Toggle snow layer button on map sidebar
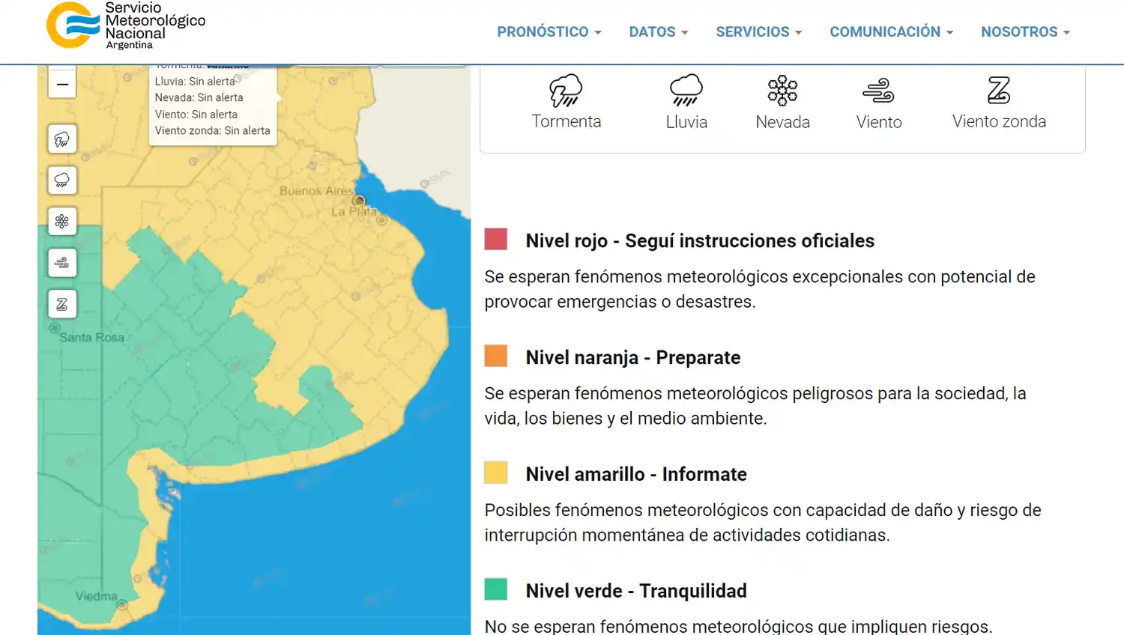Screen dimensions: 1124x635 (x=62, y=222)
